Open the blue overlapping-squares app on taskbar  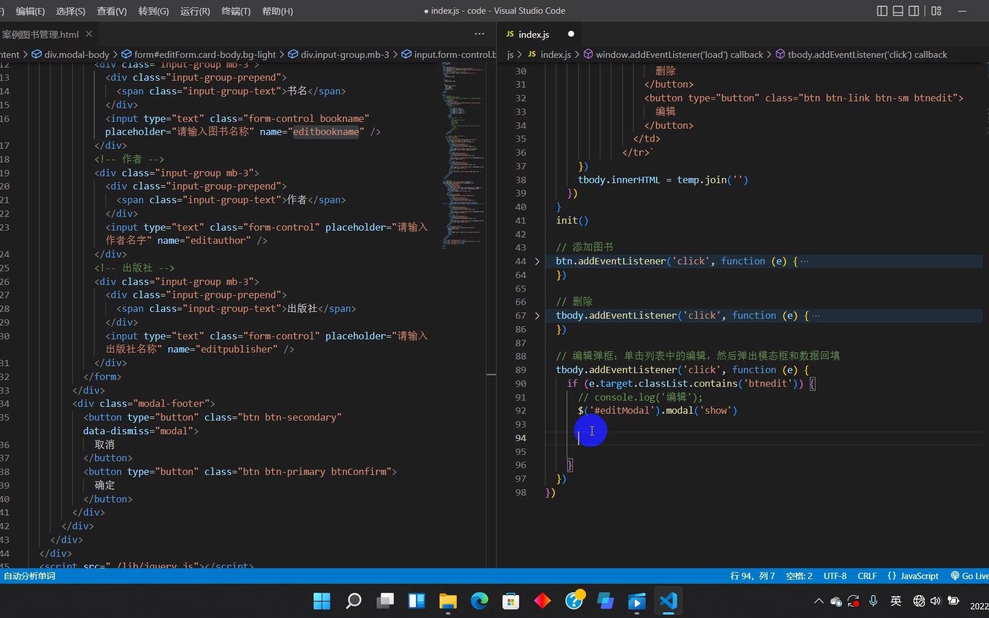pyautogui.click(x=606, y=601)
